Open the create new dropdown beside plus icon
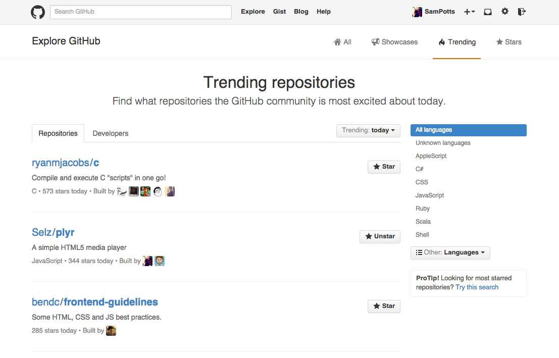 469,12
